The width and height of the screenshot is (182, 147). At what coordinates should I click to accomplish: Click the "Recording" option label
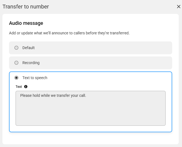[31, 63]
